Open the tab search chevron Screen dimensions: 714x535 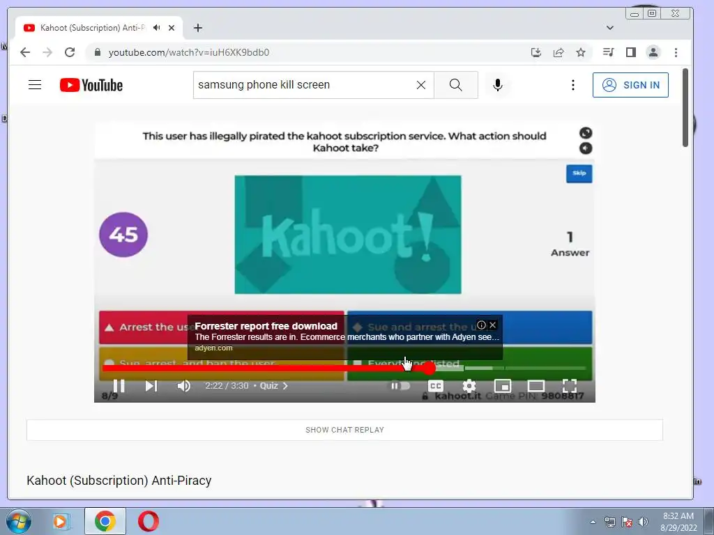click(609, 28)
